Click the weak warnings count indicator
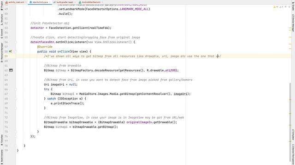Image resolution: width=295 pixels, height=165 pixels. coord(281,7)
